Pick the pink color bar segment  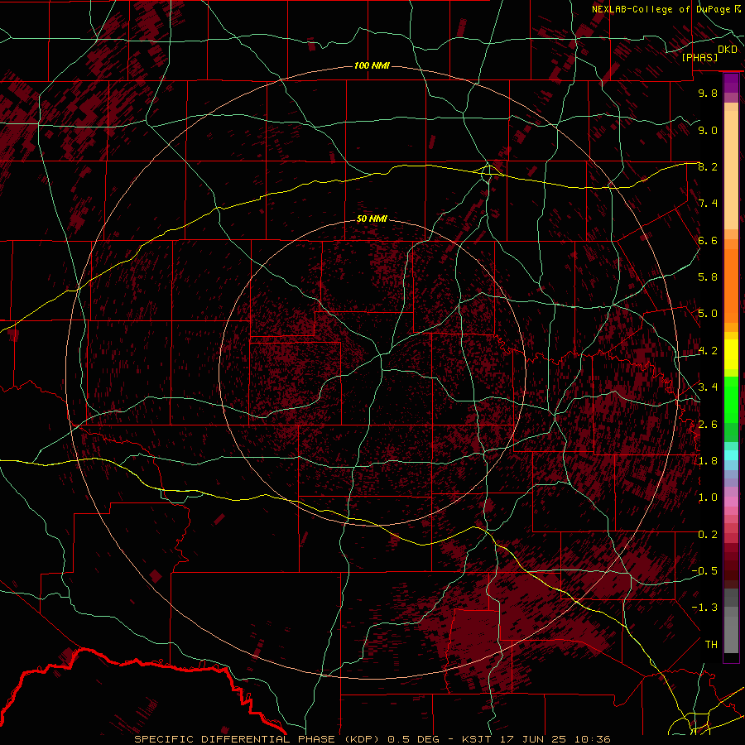click(731, 502)
